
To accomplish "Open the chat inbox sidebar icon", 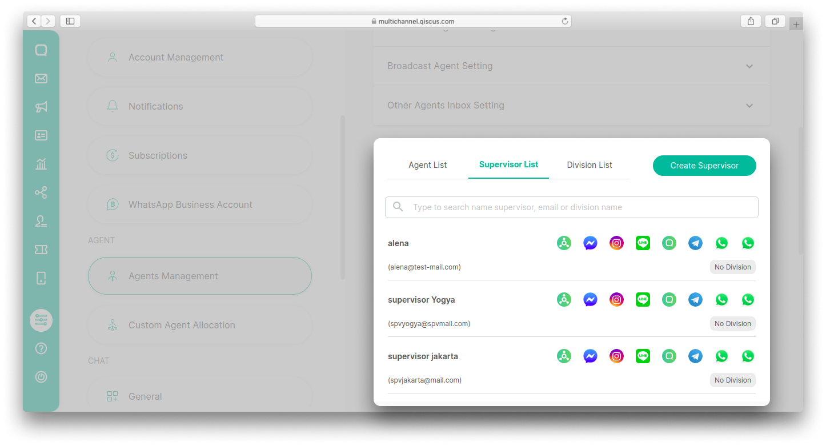I will coord(41,50).
